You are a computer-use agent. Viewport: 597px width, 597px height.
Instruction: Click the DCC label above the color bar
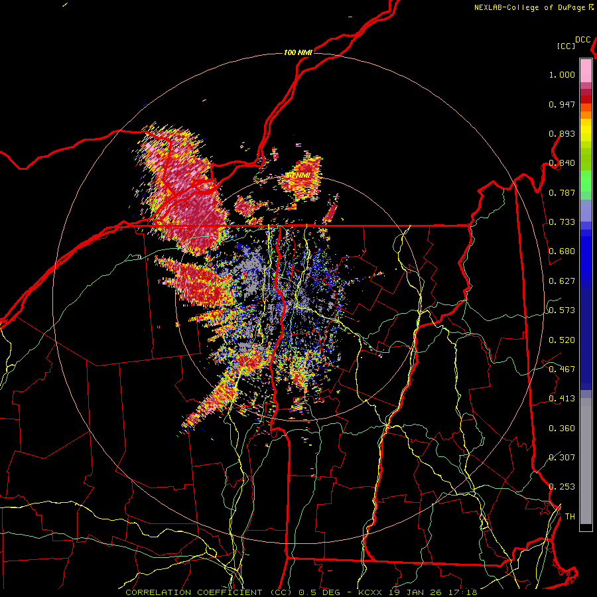click(x=583, y=40)
